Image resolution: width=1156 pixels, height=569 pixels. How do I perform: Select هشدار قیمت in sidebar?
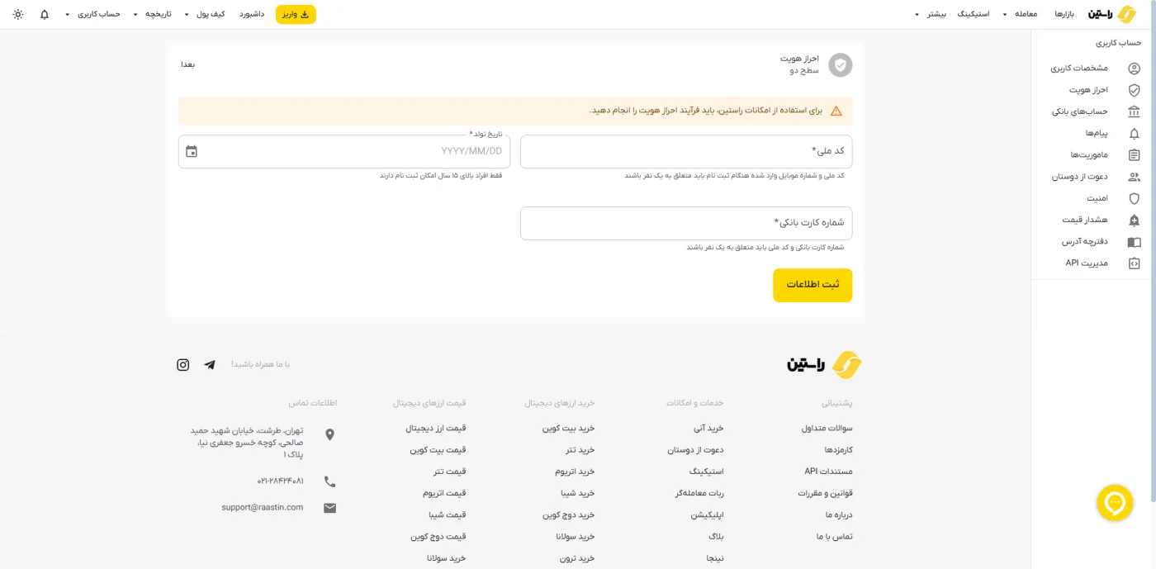click(x=1085, y=220)
